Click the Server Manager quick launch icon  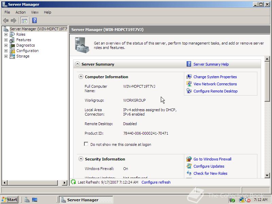(27, 200)
